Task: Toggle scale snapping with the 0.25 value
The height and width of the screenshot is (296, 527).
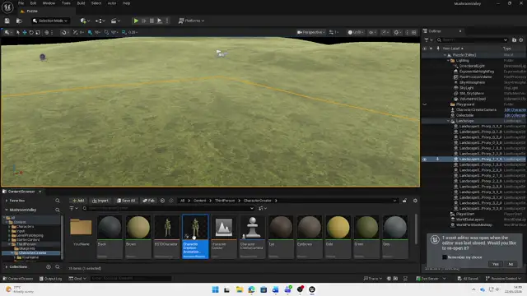Action: tap(124, 32)
